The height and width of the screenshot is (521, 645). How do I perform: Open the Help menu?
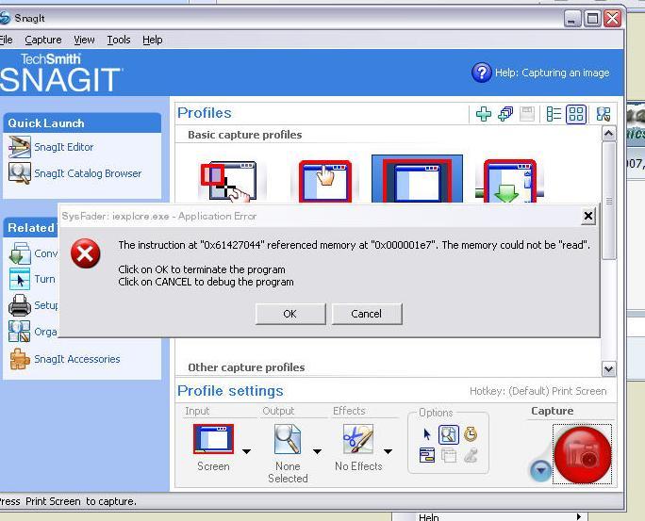click(153, 40)
